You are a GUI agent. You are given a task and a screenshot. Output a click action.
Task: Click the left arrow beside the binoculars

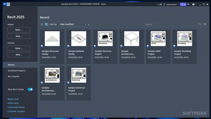tap(158, 4)
